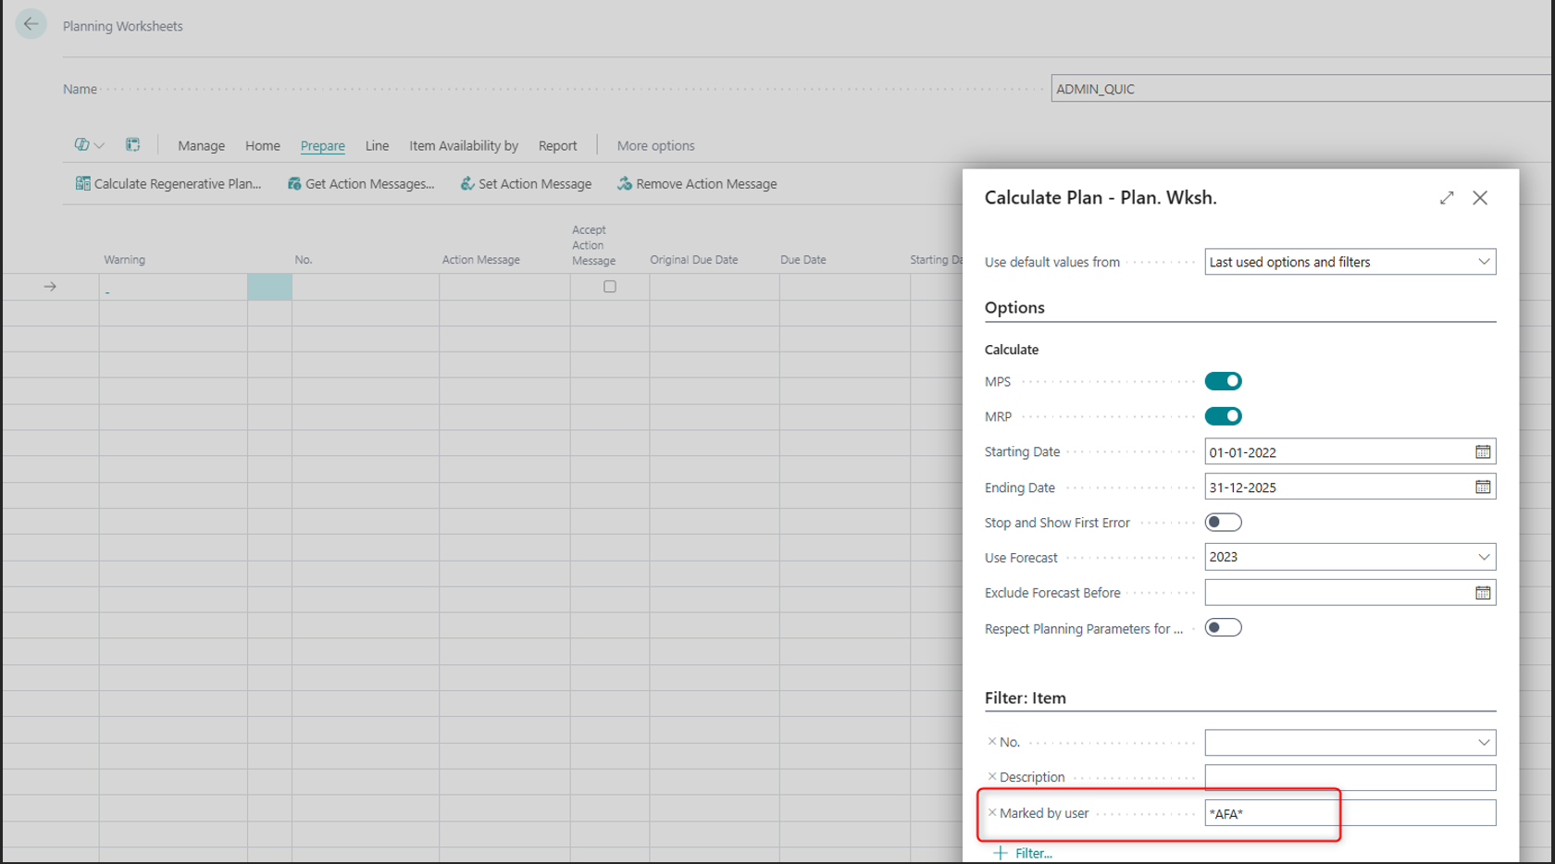Click the Calculate Regenerative Plan icon

point(82,184)
